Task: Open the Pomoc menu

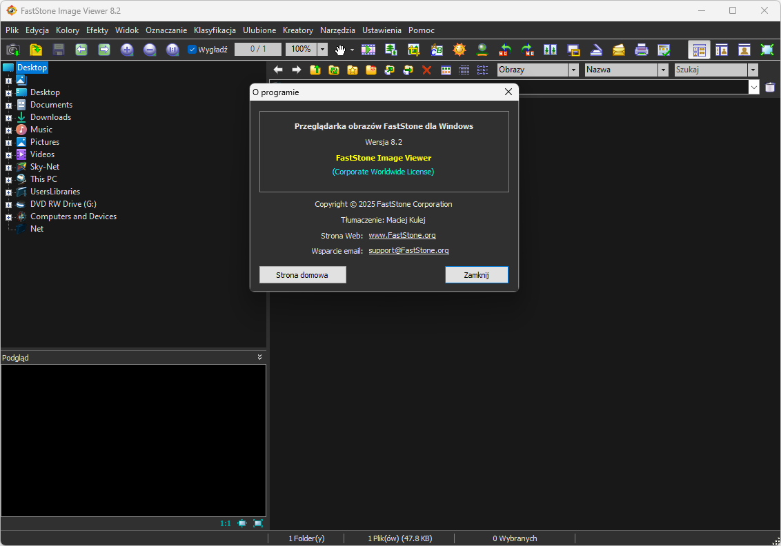Action: pyautogui.click(x=422, y=30)
